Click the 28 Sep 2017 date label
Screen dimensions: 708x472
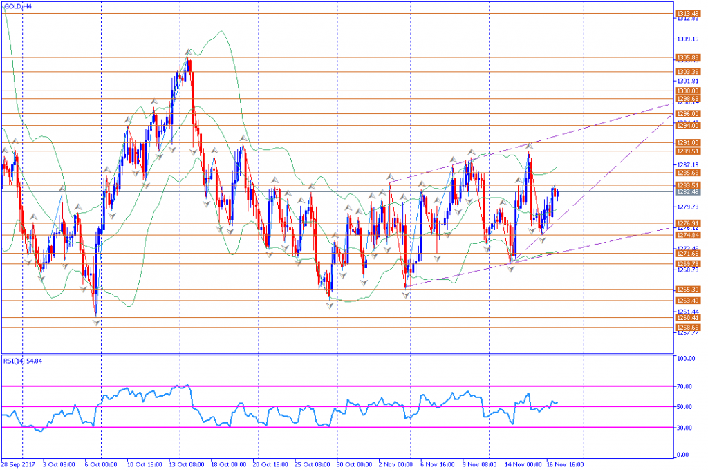coord(18,464)
